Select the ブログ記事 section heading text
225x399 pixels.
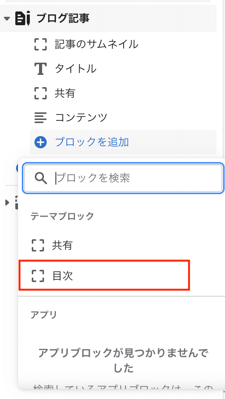tap(63, 19)
